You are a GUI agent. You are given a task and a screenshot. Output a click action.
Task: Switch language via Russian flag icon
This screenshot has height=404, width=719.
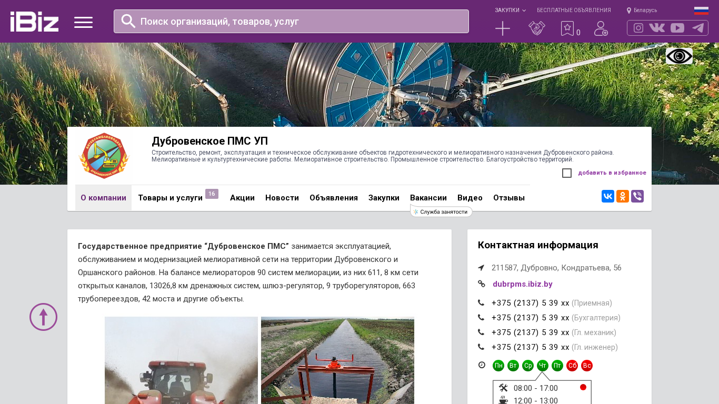coord(701,11)
